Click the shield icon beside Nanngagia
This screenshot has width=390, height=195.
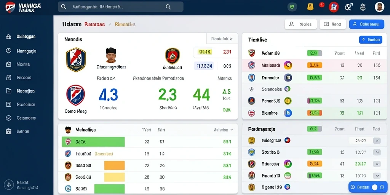[8, 51]
